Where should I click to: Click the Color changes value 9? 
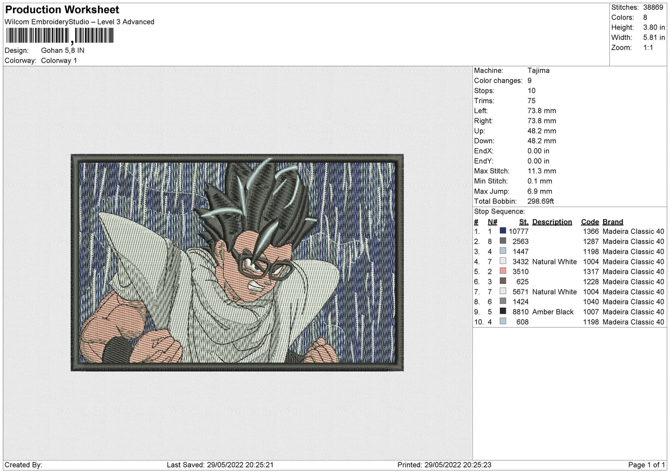pyautogui.click(x=530, y=81)
